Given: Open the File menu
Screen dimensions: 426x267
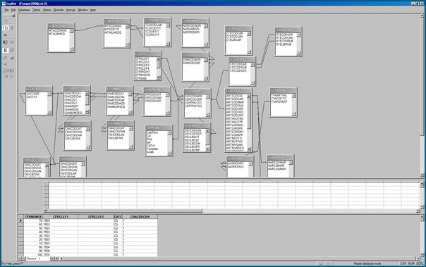Looking at the screenshot, I should pyautogui.click(x=6, y=10).
